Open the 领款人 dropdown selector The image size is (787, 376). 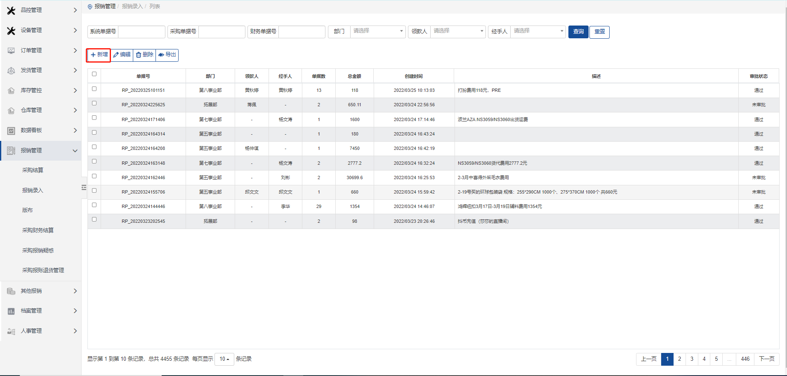pos(457,31)
